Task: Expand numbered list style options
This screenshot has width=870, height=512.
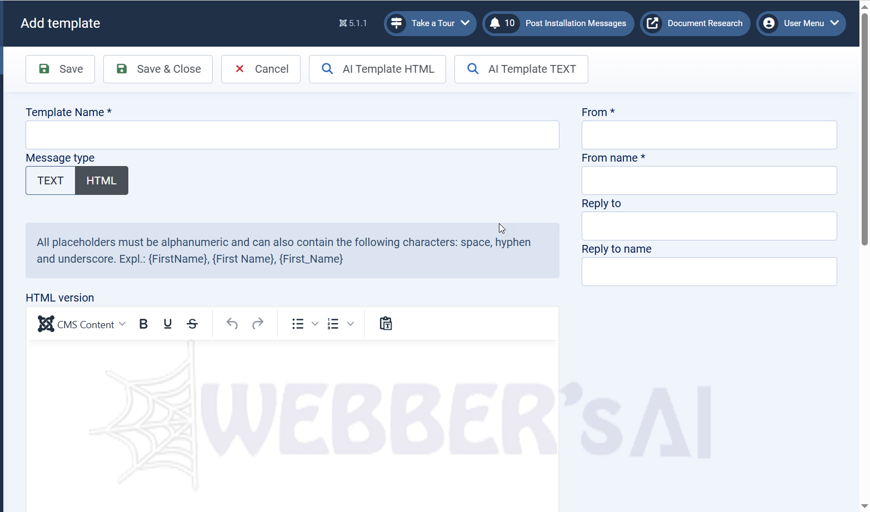Action: (351, 324)
